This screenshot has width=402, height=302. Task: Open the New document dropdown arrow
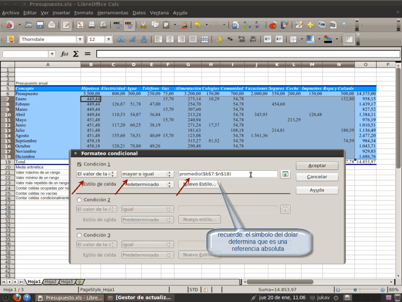[20, 25]
